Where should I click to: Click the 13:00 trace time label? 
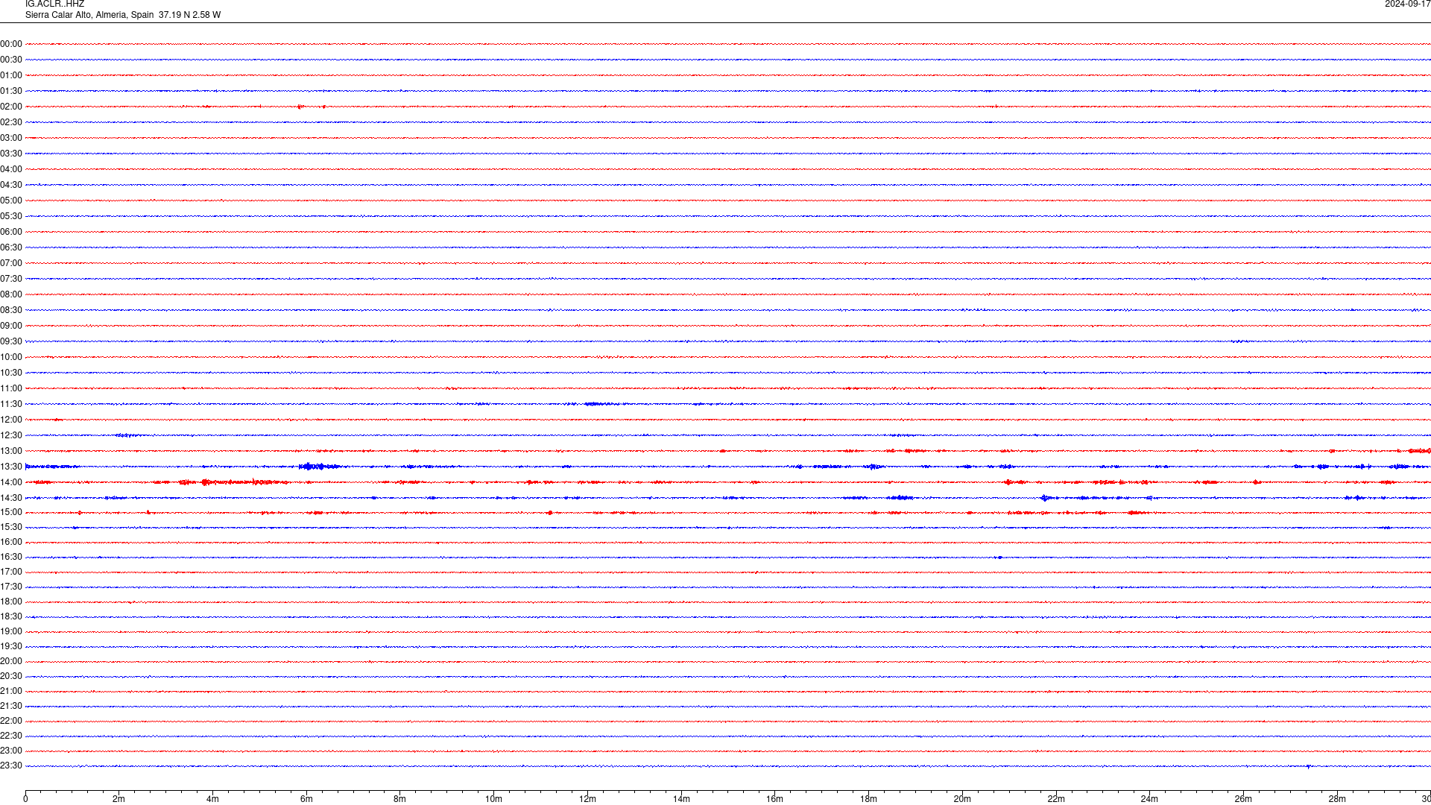click(x=11, y=451)
